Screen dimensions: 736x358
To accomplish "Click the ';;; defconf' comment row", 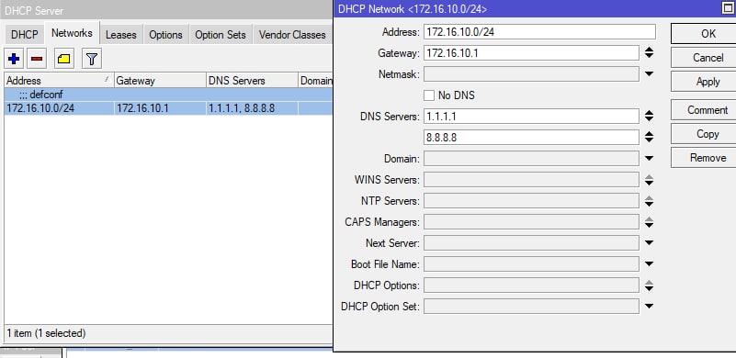I will (168, 95).
